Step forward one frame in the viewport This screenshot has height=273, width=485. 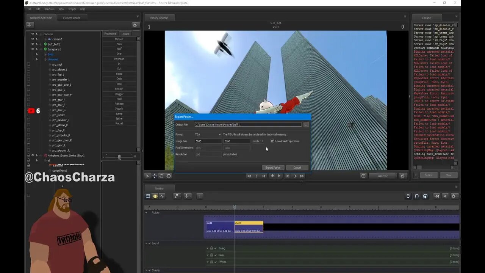(x=288, y=176)
